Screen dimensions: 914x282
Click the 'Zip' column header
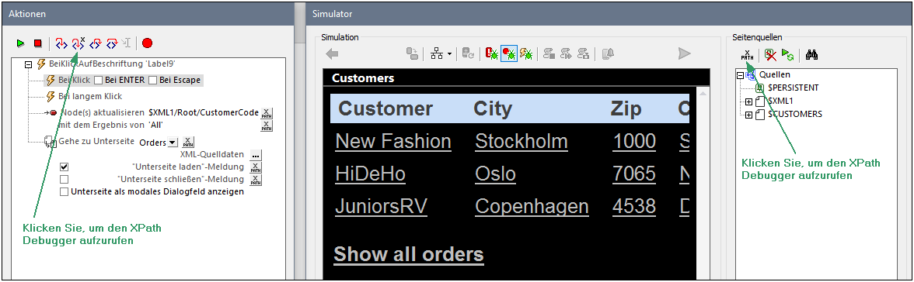626,108
